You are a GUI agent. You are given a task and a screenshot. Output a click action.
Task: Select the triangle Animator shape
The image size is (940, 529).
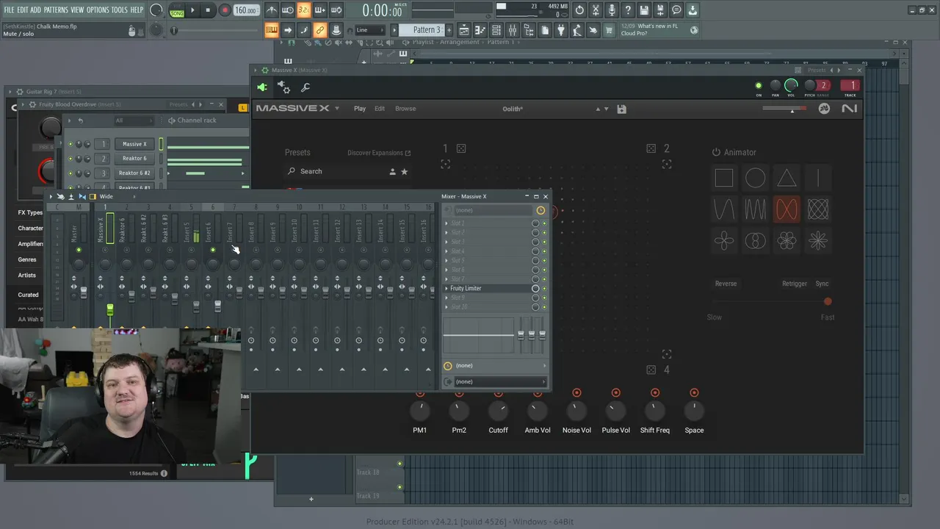click(787, 178)
